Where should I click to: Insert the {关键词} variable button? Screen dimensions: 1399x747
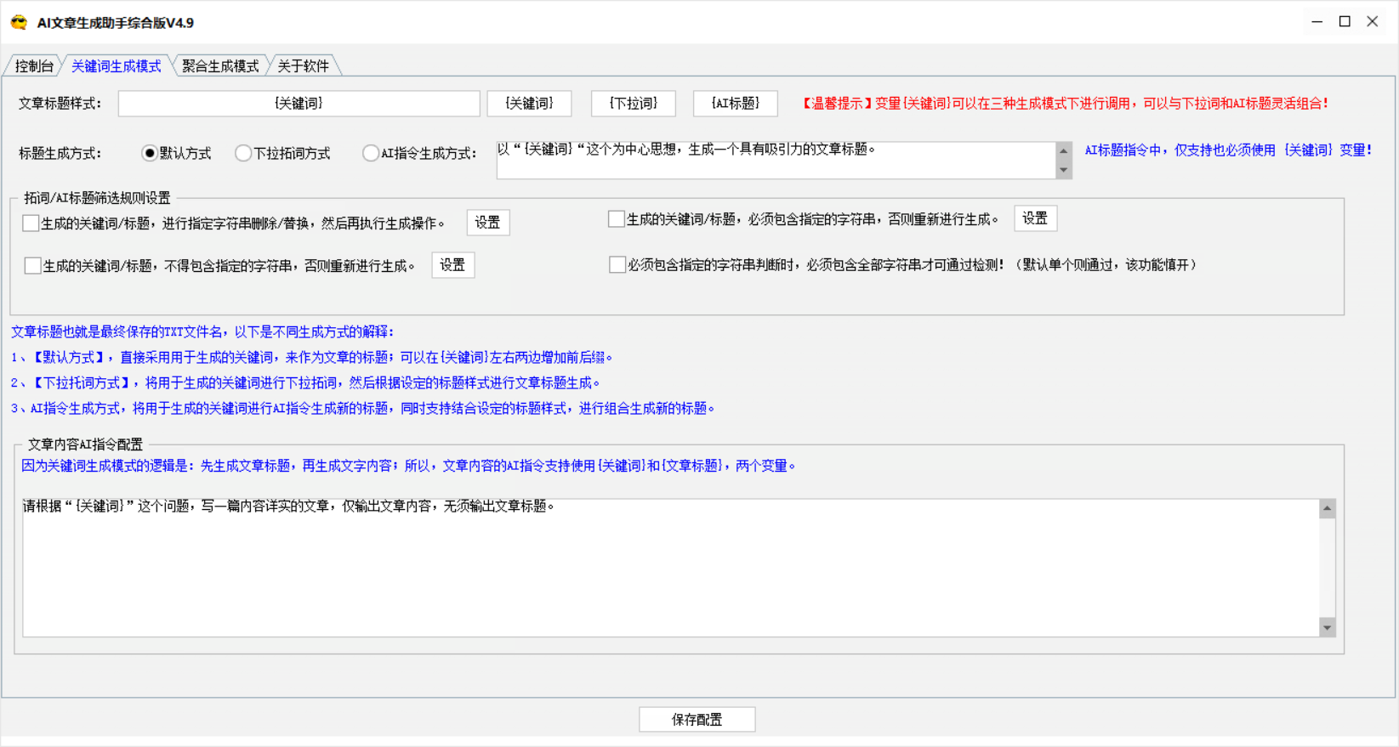(x=529, y=104)
